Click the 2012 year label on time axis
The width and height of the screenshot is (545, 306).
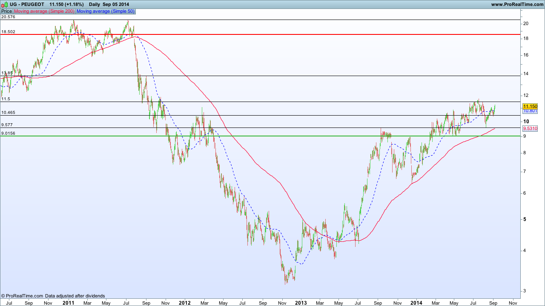184,303
